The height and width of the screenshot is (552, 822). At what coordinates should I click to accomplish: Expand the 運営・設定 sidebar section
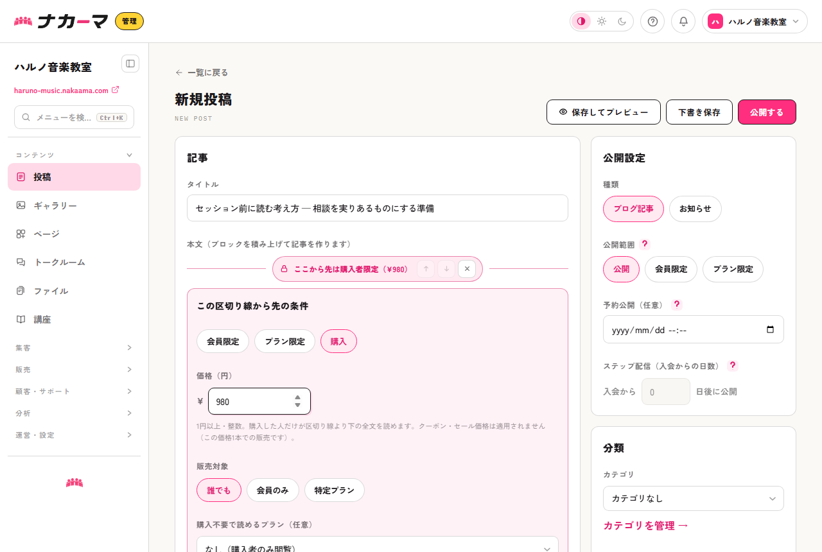[74, 435]
